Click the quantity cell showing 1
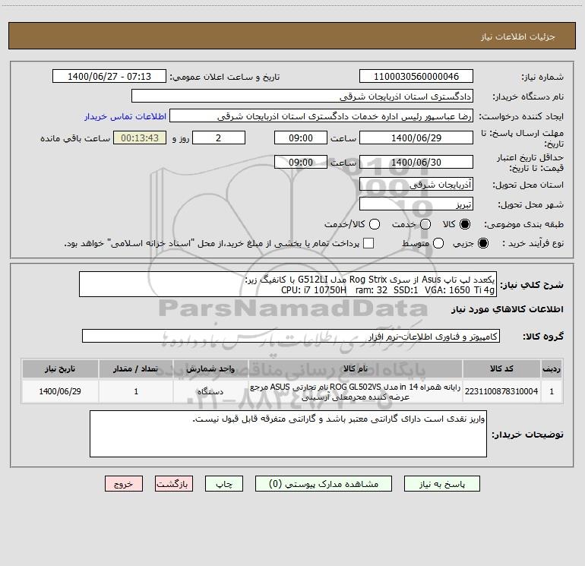 [136, 391]
